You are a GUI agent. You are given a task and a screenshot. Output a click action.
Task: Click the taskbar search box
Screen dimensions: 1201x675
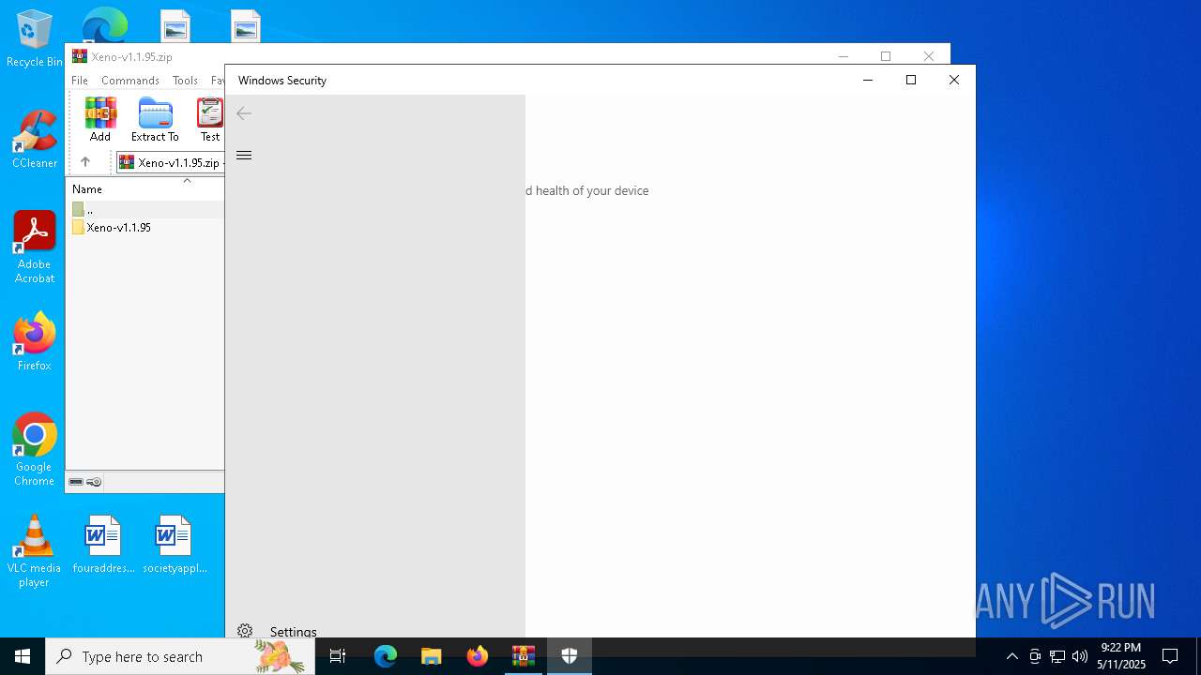(180, 656)
